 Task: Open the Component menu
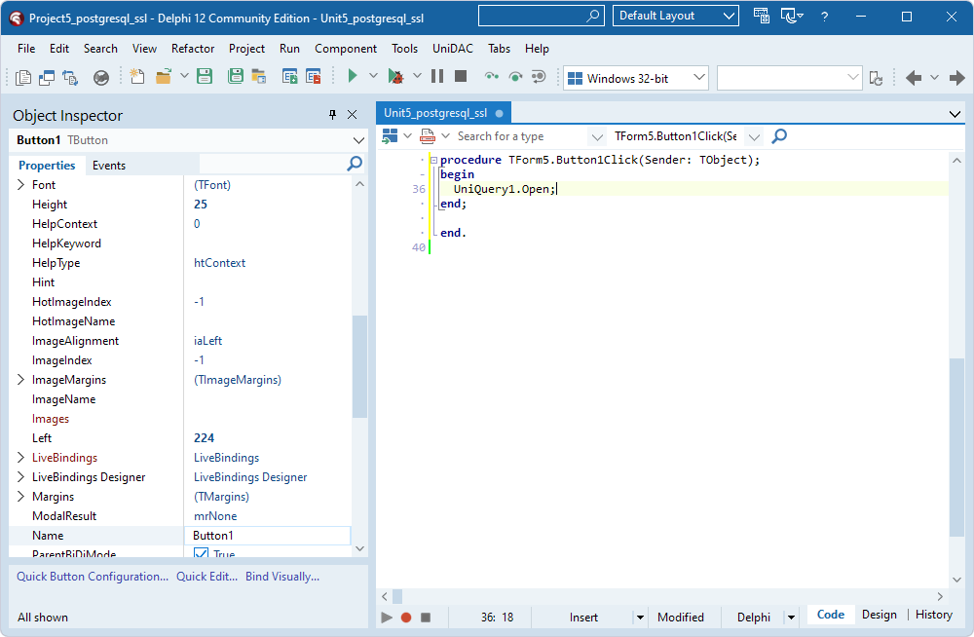pyautogui.click(x=346, y=49)
